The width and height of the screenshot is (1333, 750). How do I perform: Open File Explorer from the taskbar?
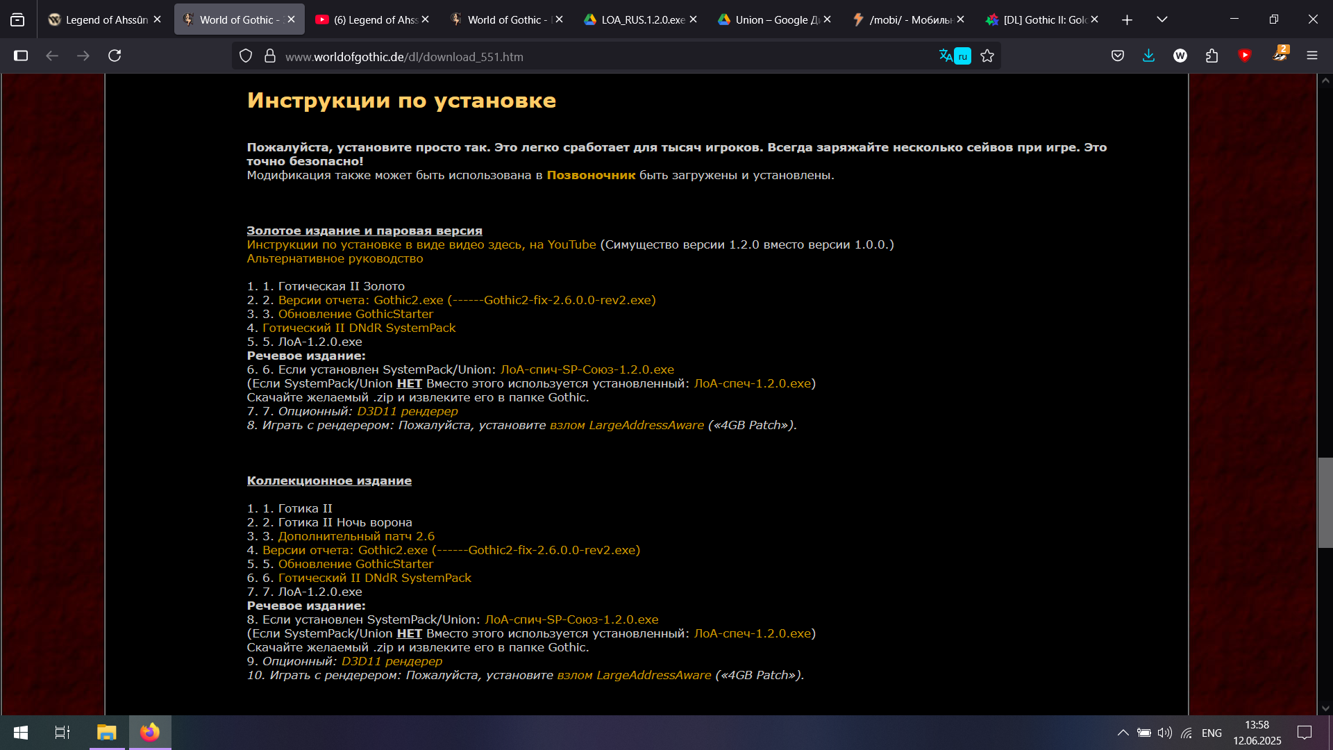pyautogui.click(x=106, y=733)
